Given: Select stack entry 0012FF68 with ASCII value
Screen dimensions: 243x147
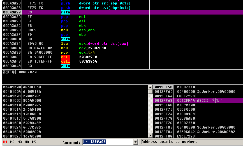Looking at the screenshot, I should [x=196, y=101].
